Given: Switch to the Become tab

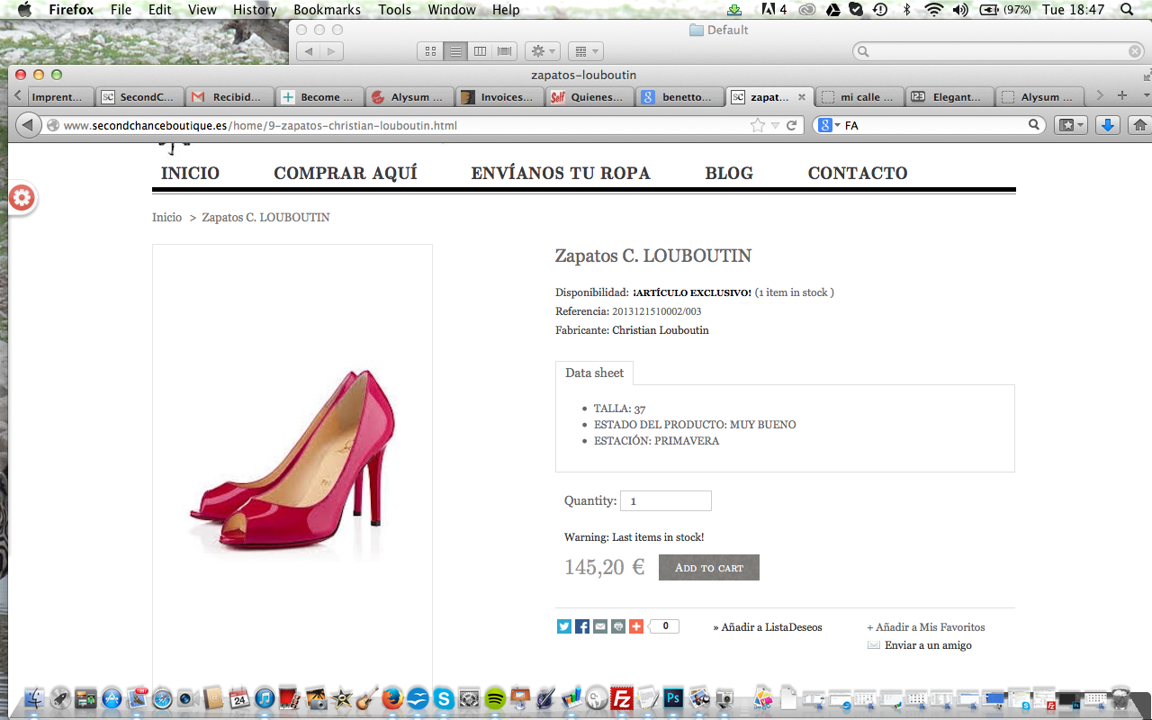Looking at the screenshot, I should [x=320, y=97].
